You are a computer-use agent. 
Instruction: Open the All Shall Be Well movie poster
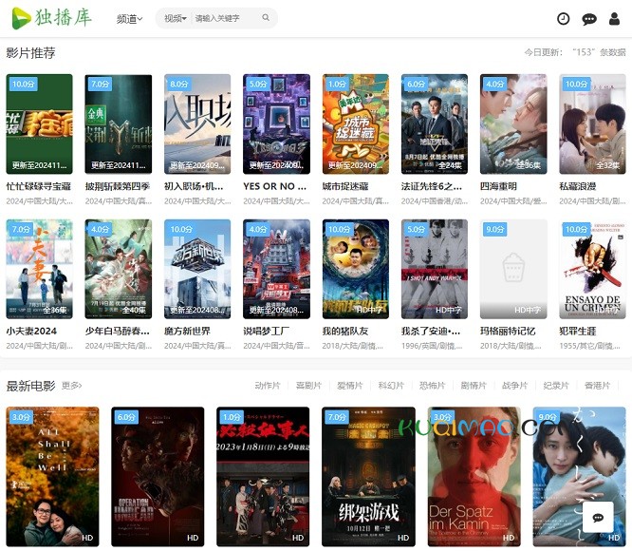pos(52,476)
